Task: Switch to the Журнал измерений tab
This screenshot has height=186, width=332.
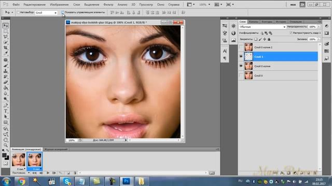Action: [56, 149]
